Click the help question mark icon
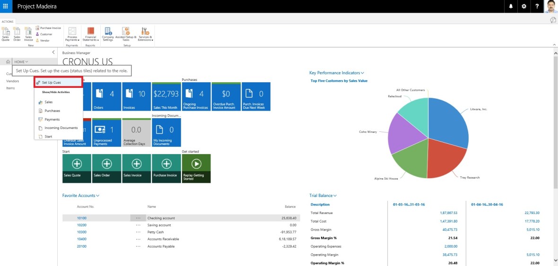Viewport: 558px width, 266px height. pyautogui.click(x=537, y=6)
